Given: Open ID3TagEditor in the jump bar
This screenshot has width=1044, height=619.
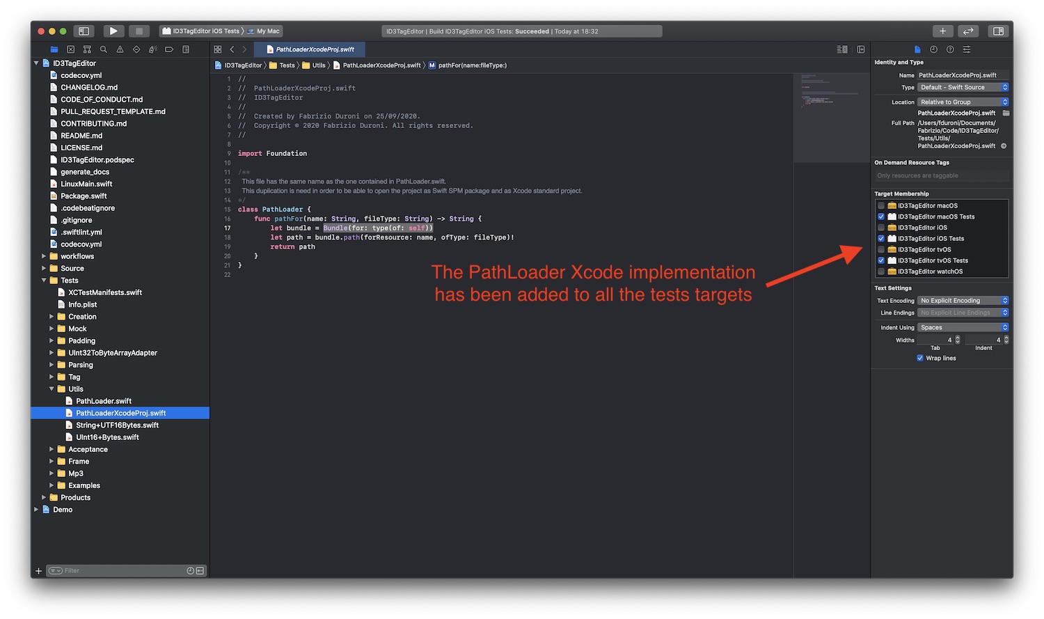Looking at the screenshot, I should coord(238,65).
